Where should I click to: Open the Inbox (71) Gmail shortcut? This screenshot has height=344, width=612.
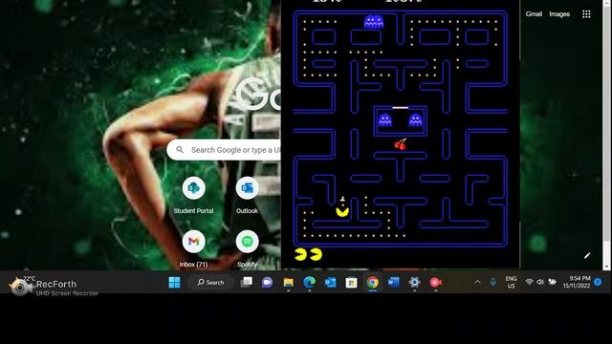coord(193,248)
